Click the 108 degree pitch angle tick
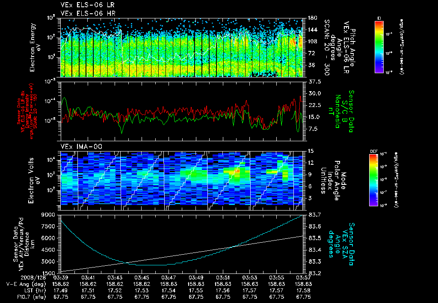 313,42
